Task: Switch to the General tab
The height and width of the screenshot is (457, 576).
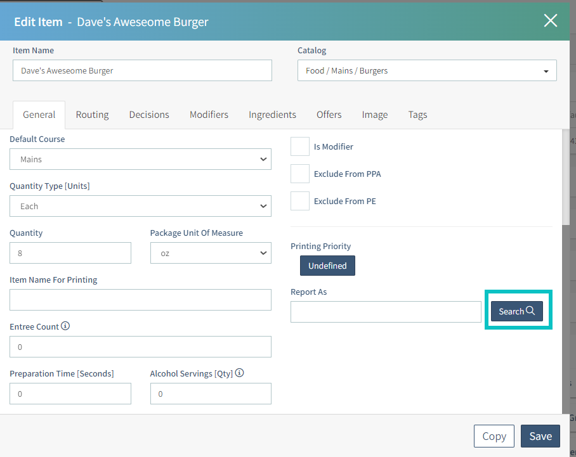Action: pos(39,115)
